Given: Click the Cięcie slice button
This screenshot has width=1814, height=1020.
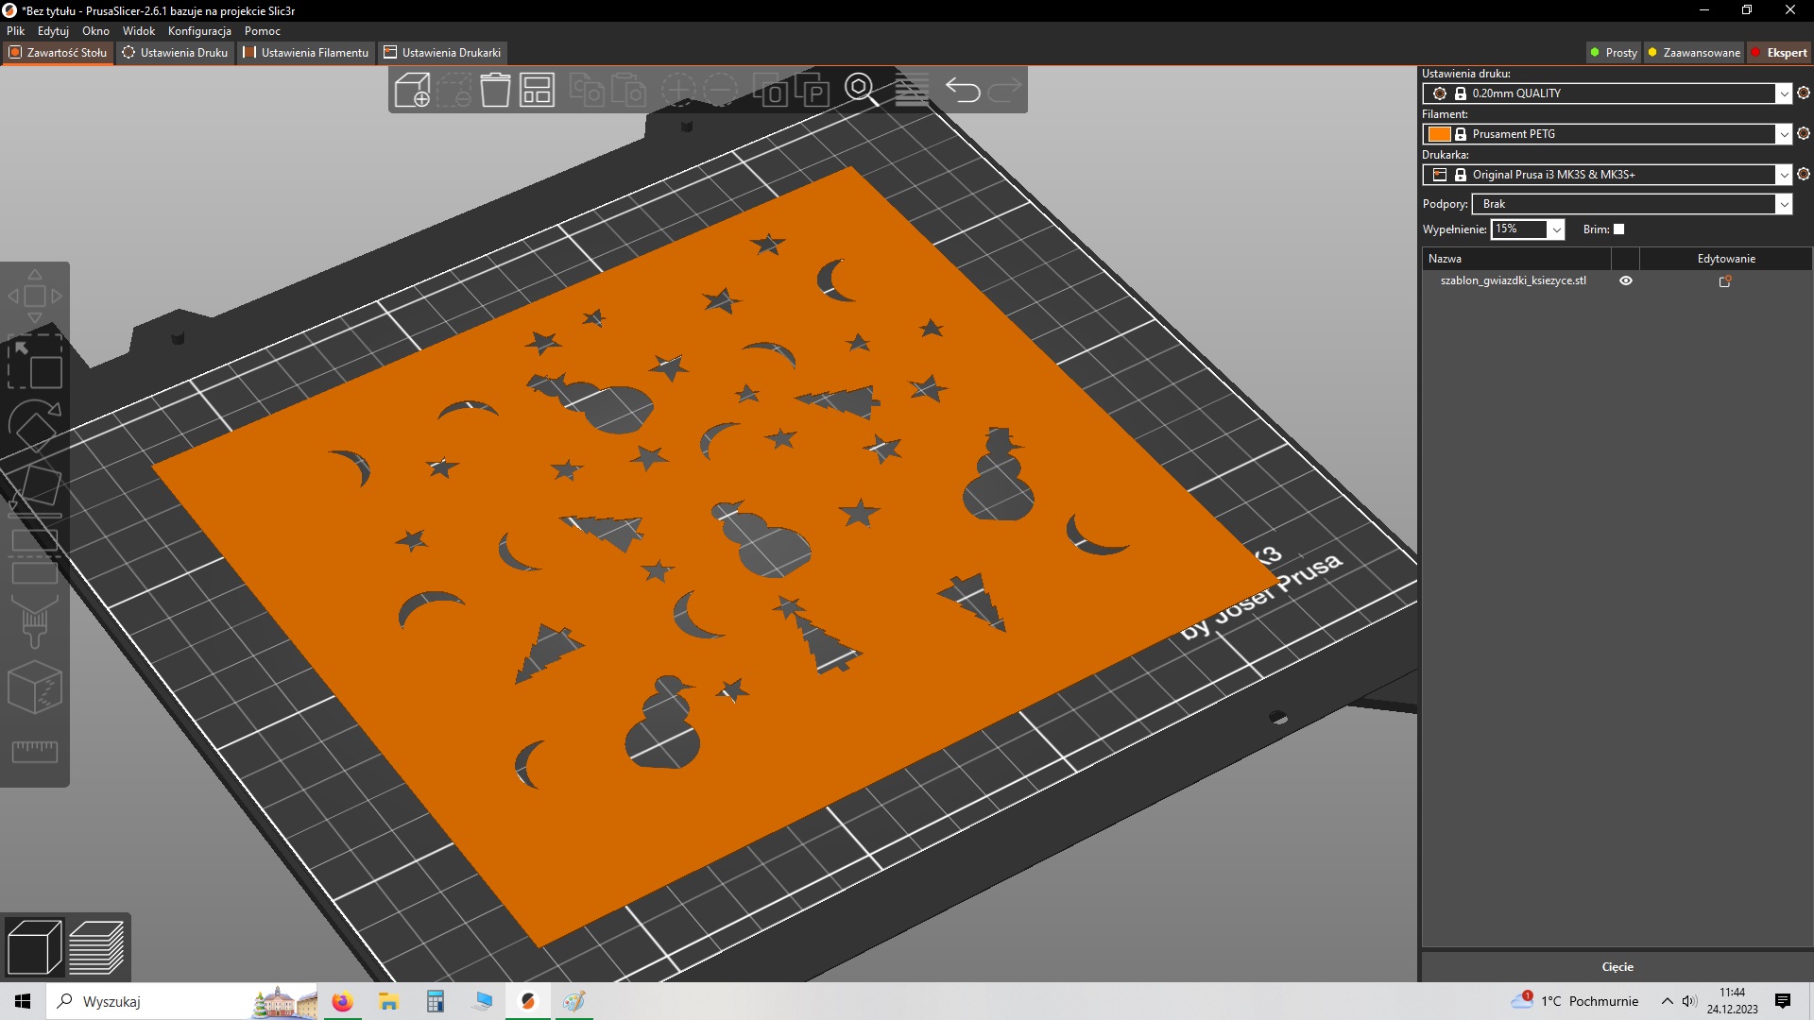Looking at the screenshot, I should pyautogui.click(x=1617, y=966).
